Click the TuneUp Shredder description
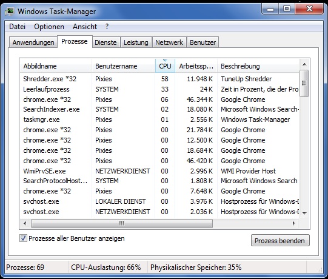This screenshot has height=279, width=328. click(x=246, y=79)
